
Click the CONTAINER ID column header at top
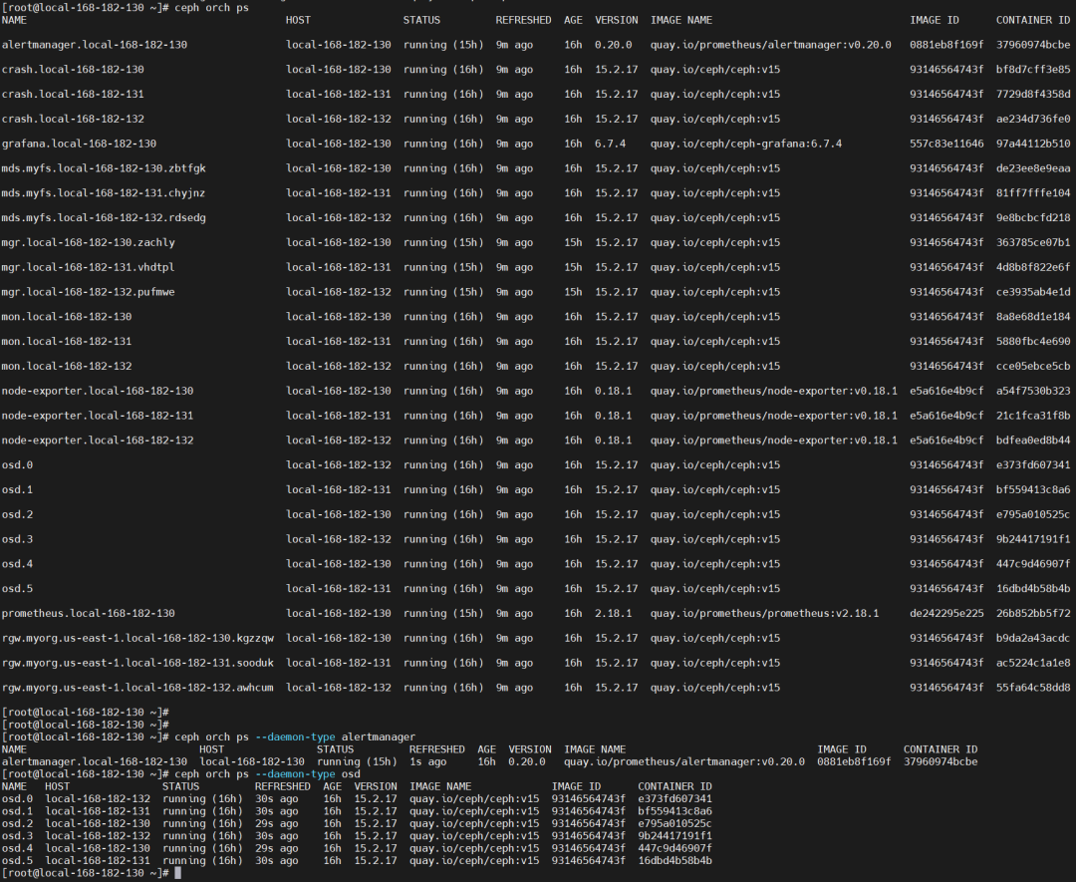(1033, 20)
